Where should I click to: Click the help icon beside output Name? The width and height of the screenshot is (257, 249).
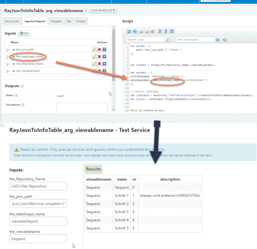pos(16,95)
